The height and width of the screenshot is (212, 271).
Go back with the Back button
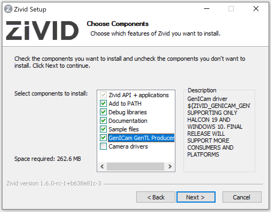(156, 197)
